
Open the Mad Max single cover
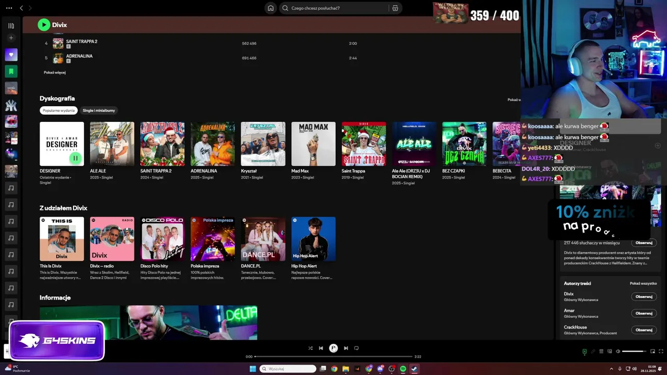click(x=313, y=144)
